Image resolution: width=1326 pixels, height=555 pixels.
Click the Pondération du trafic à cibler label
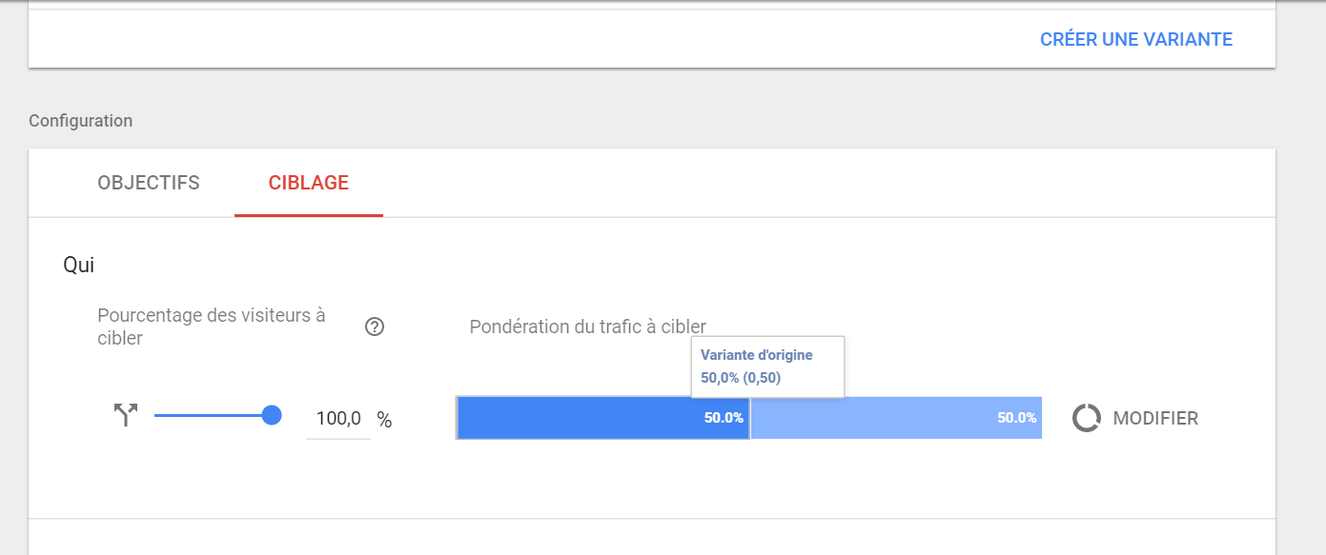click(x=587, y=327)
